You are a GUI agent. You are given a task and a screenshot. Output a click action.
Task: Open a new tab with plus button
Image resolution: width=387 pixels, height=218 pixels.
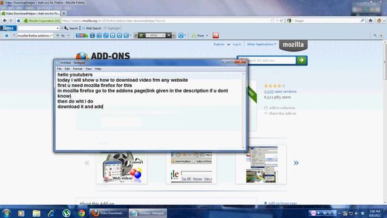click(x=64, y=13)
